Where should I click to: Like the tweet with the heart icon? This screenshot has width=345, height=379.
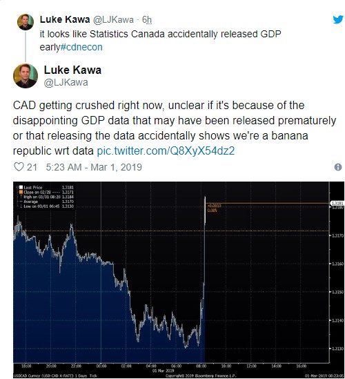[x=19, y=167]
